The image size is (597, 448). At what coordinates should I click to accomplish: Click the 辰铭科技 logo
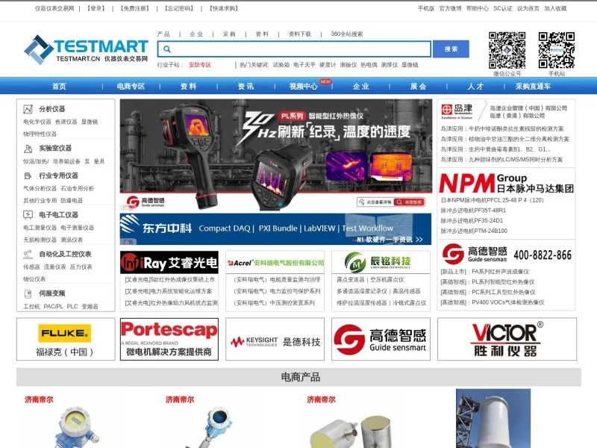pos(381,262)
